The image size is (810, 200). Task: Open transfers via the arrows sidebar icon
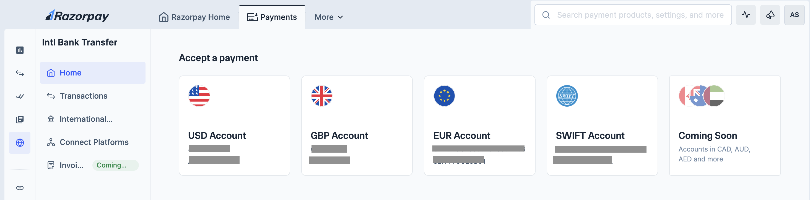(x=20, y=73)
